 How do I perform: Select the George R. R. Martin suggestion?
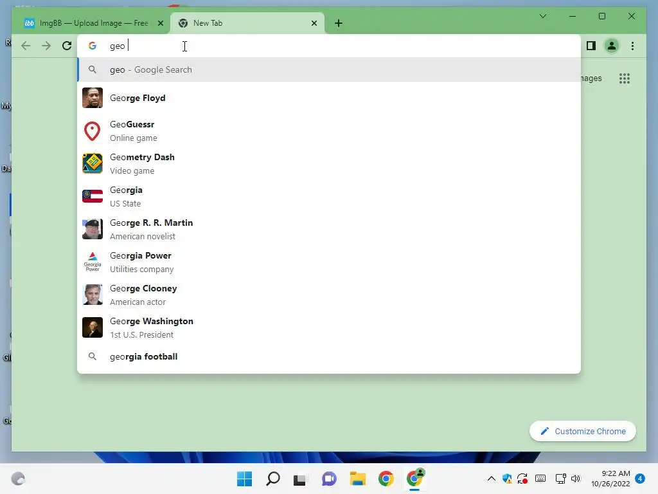tap(329, 230)
